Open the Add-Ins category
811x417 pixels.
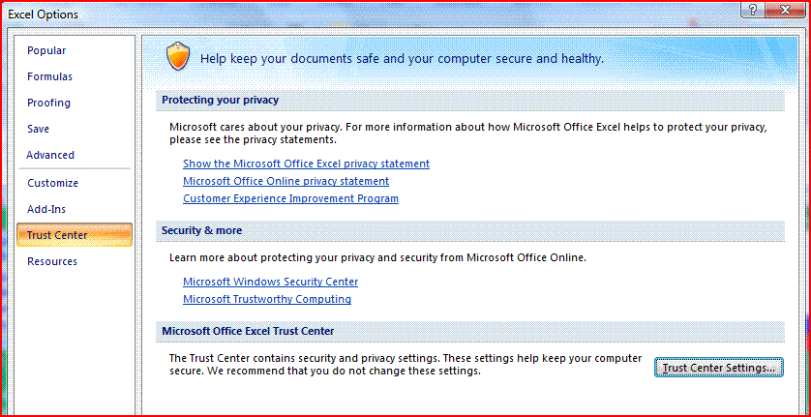[x=47, y=209]
